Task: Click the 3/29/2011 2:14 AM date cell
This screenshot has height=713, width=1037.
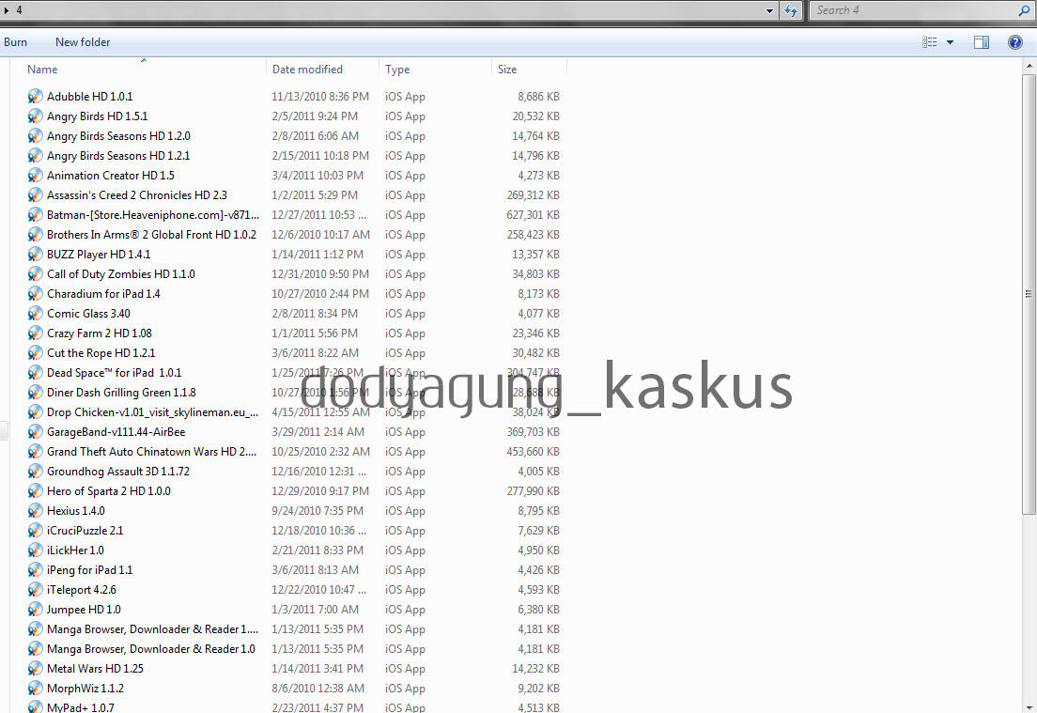Action: click(x=318, y=432)
